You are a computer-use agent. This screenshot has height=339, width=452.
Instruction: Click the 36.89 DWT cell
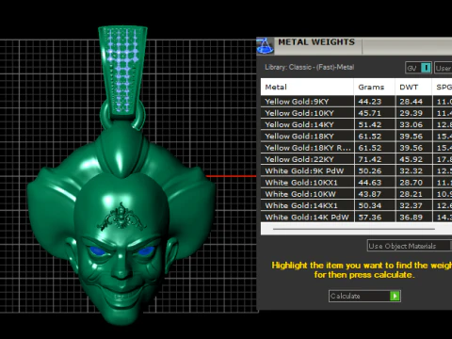(x=413, y=218)
